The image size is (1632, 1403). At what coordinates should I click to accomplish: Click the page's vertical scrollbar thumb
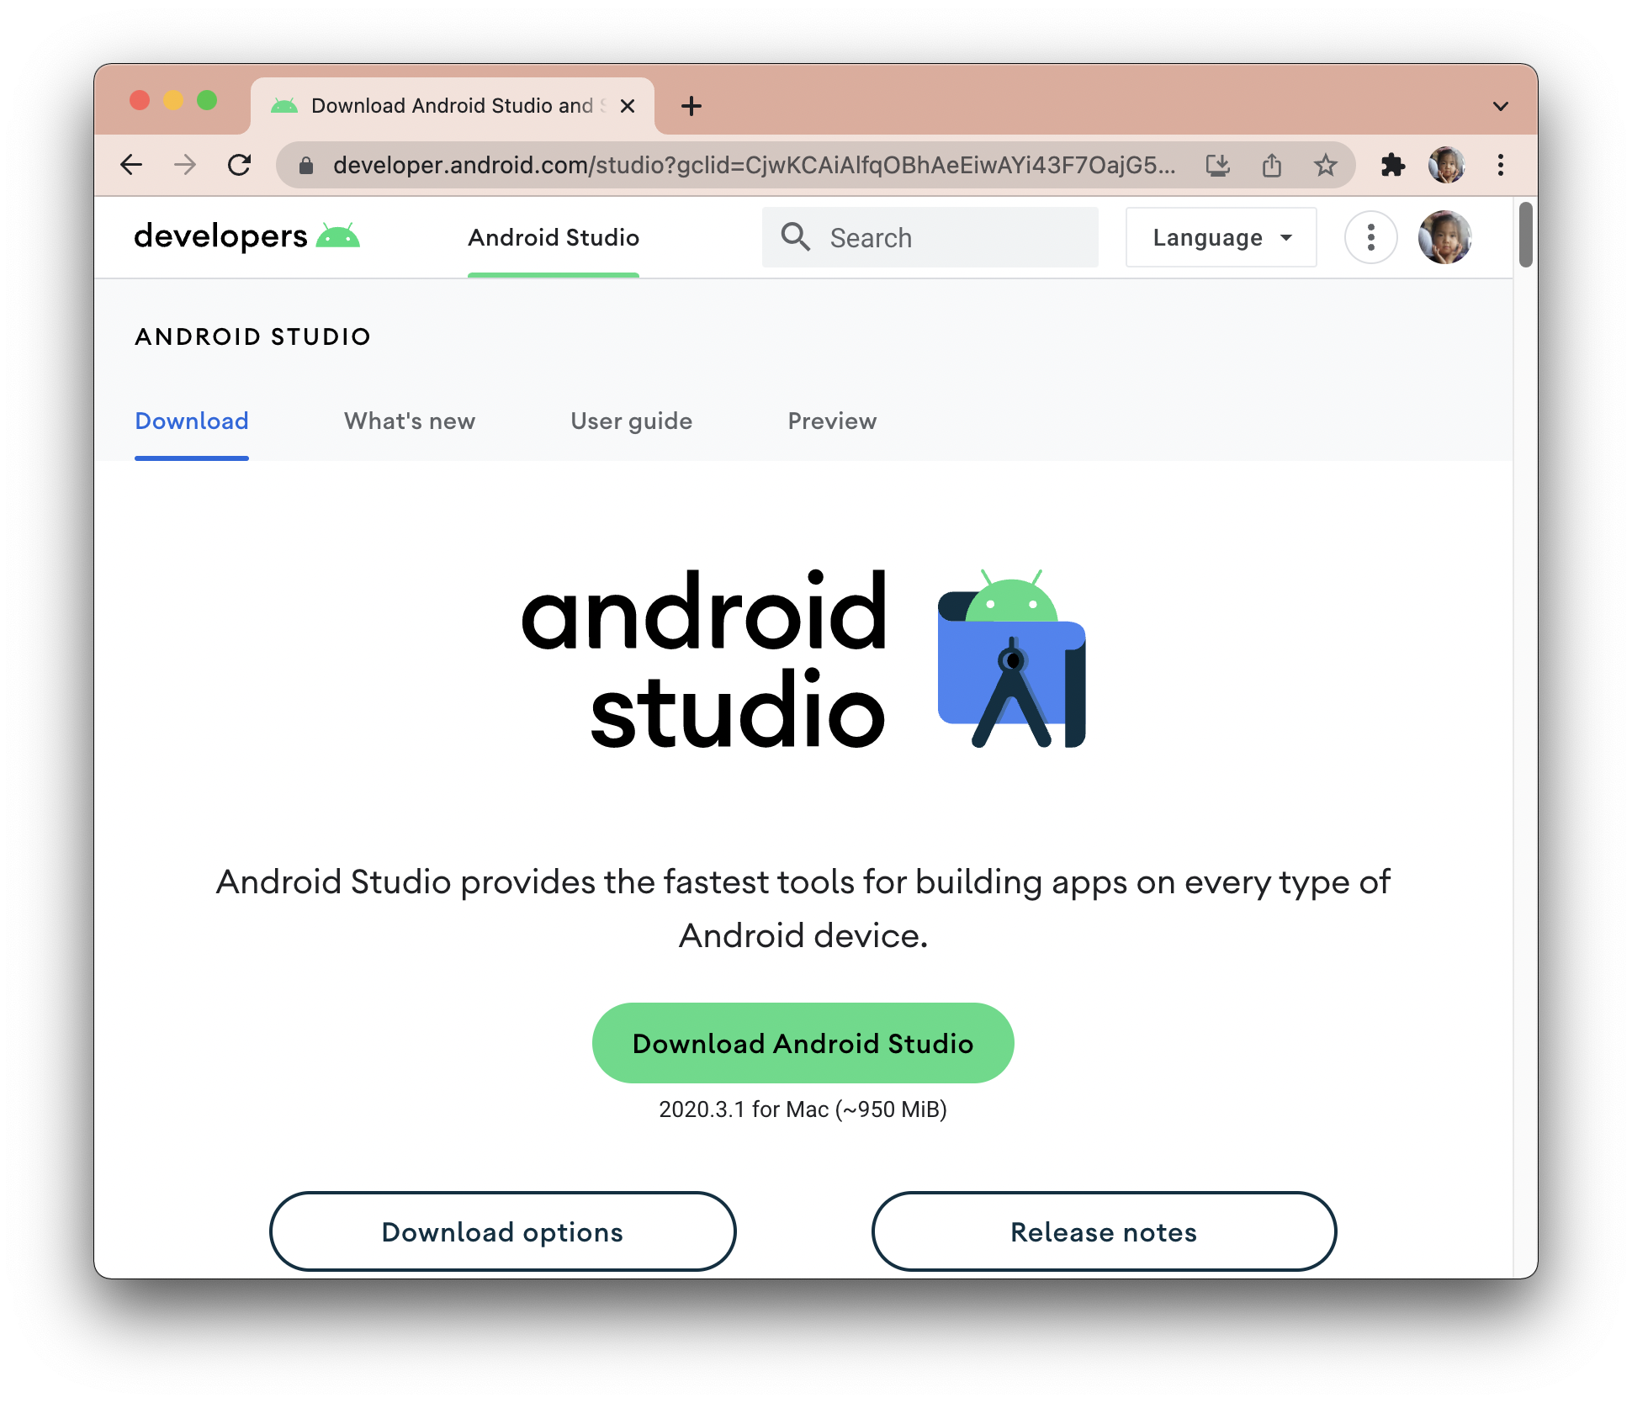click(1525, 235)
